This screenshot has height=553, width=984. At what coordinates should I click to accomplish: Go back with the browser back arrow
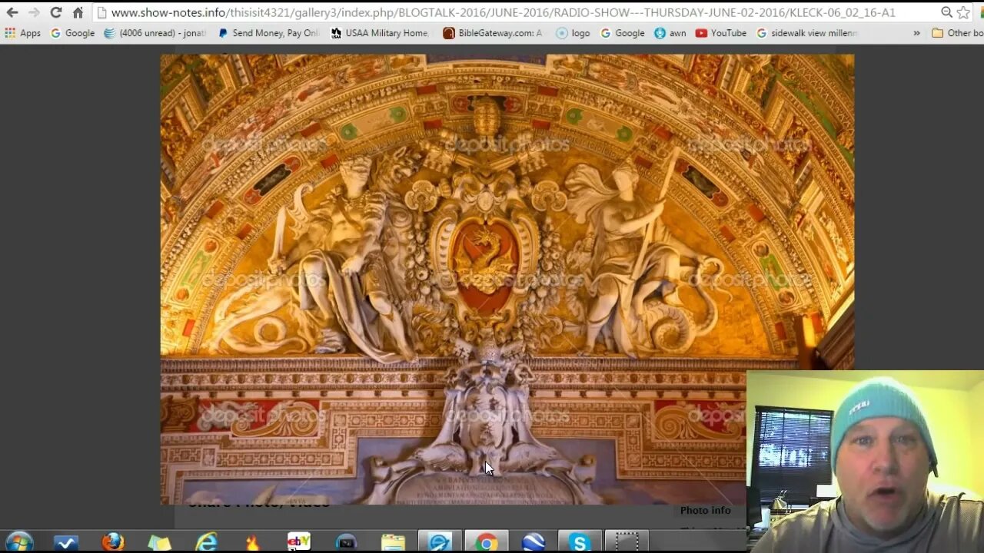12,12
